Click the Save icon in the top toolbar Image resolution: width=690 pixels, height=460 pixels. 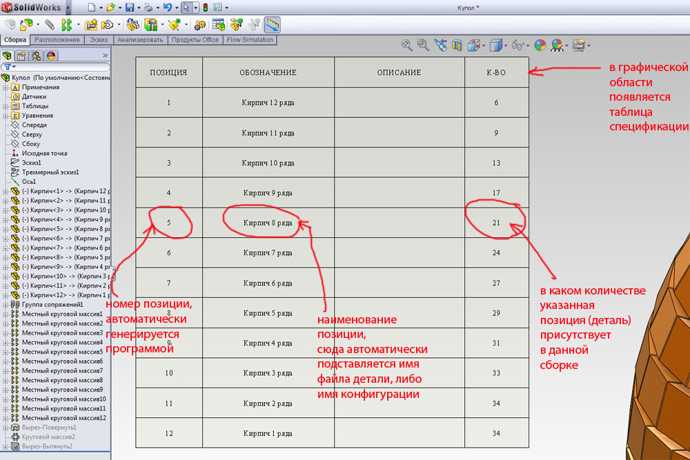tap(129, 8)
